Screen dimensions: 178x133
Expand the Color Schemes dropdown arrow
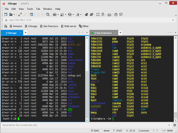click(x=65, y=15)
